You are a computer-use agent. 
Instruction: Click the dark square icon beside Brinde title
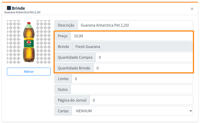pos(9,8)
